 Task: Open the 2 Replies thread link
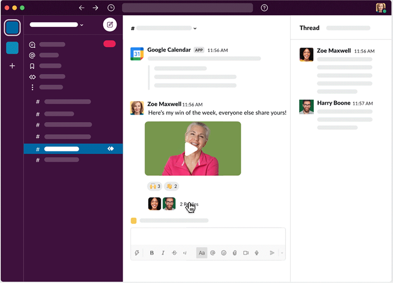pyautogui.click(x=189, y=204)
